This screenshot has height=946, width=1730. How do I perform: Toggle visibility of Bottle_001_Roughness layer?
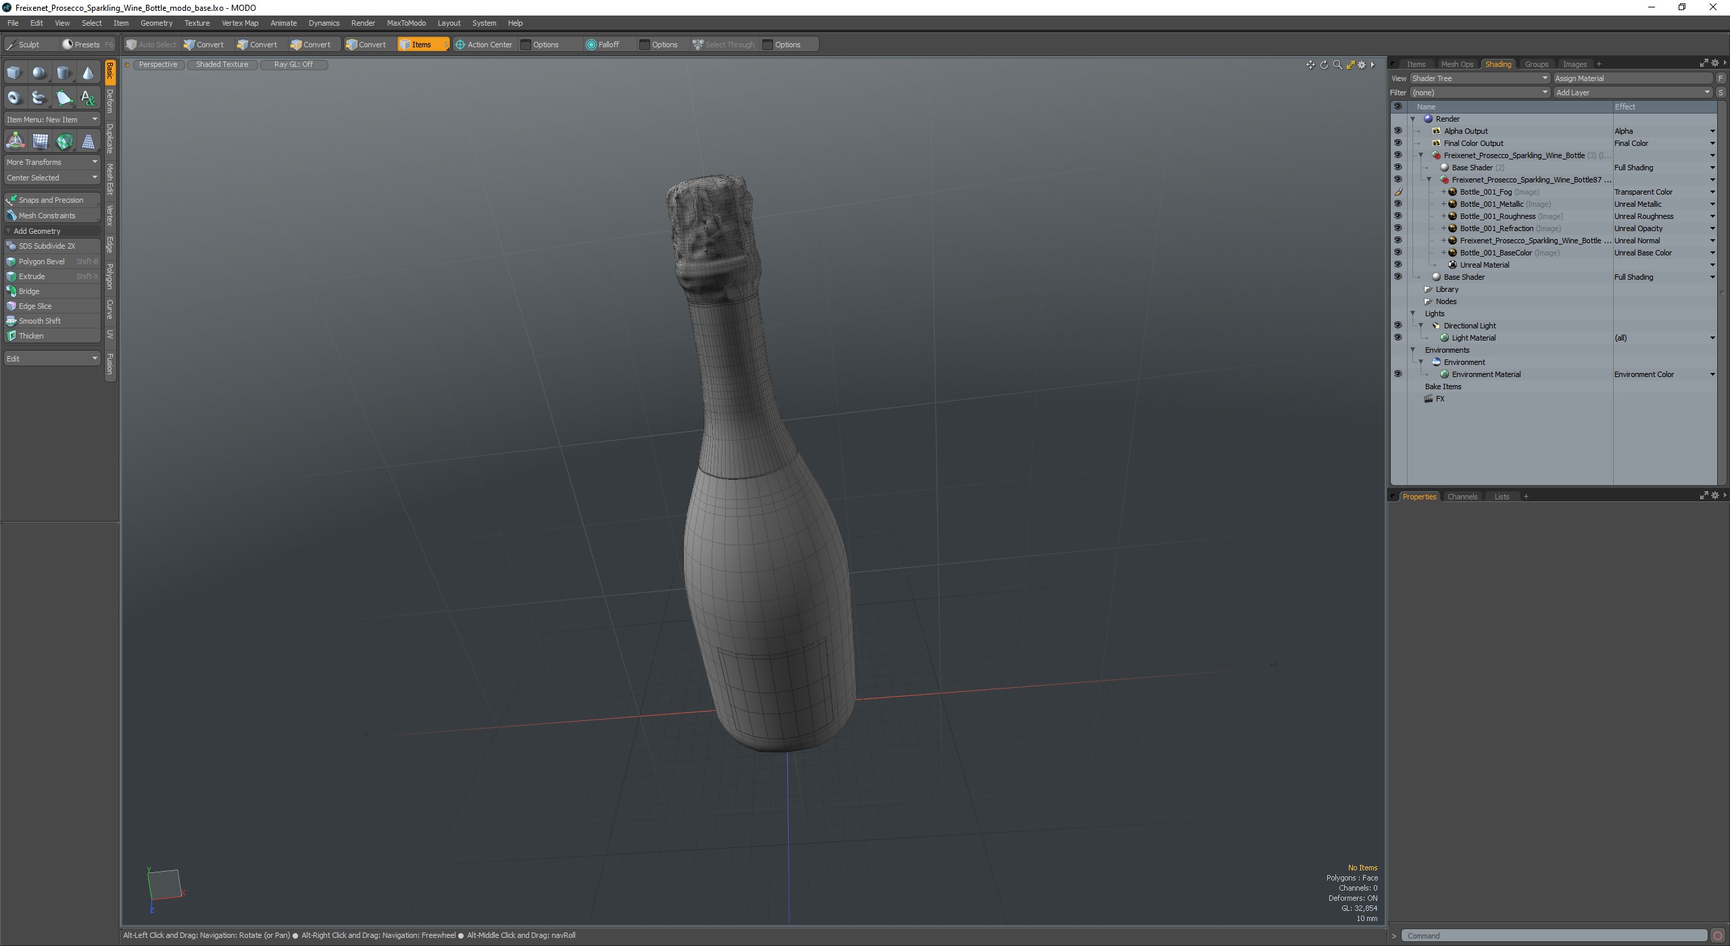coord(1398,216)
